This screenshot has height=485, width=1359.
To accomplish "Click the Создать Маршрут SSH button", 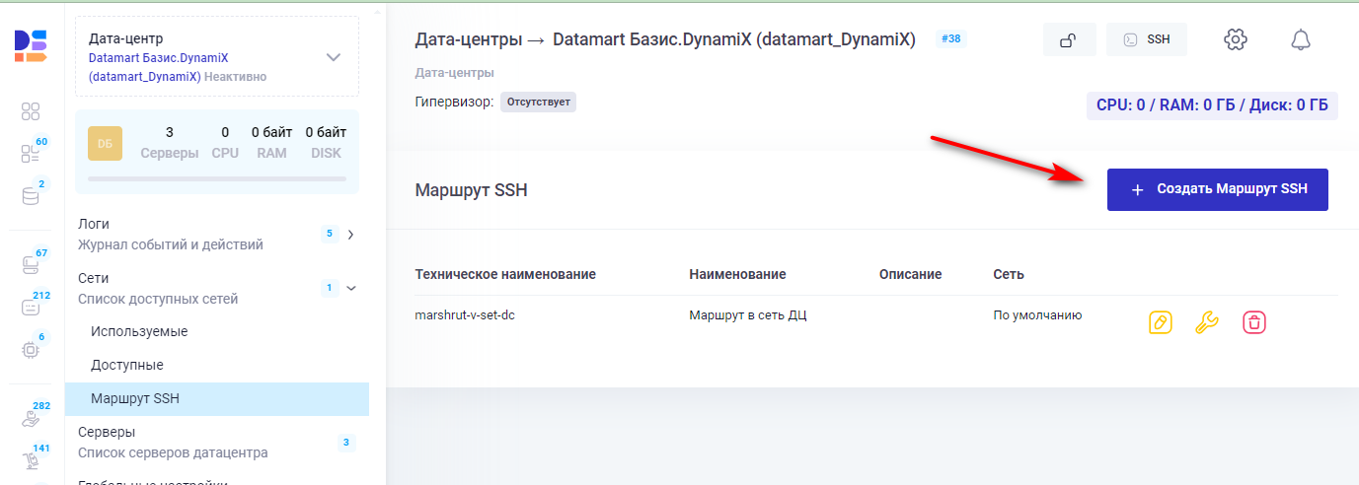I will click(1217, 189).
